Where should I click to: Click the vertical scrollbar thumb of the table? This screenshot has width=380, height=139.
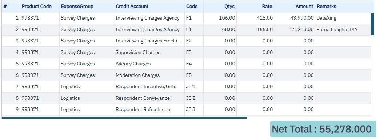click(372, 24)
